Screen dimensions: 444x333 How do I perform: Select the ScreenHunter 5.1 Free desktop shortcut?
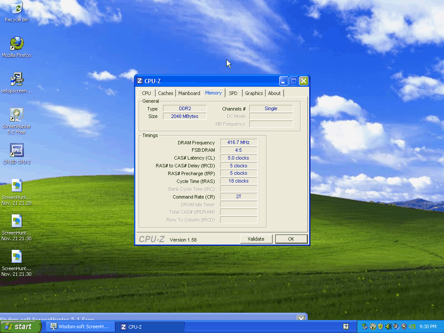pyautogui.click(x=17, y=121)
